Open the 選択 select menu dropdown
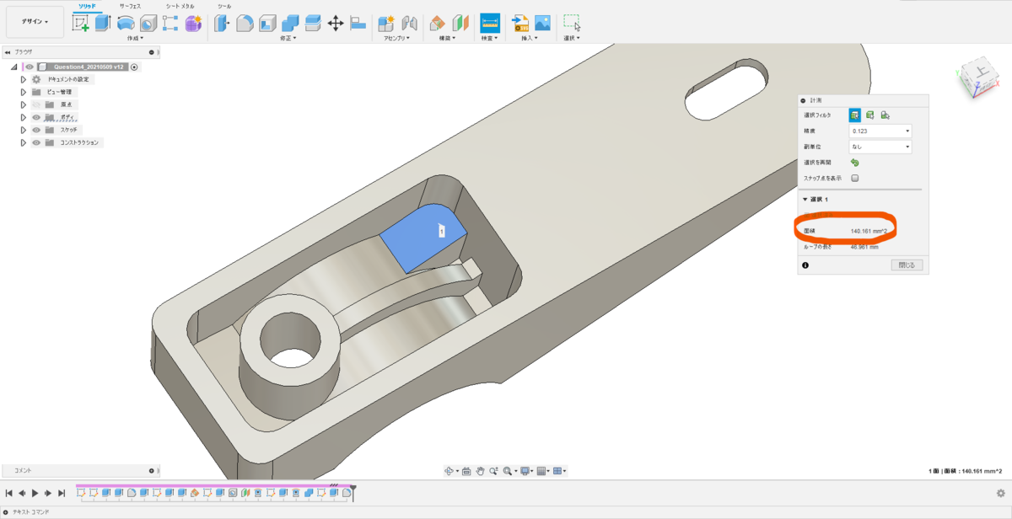This screenshot has width=1012, height=519. 573,38
